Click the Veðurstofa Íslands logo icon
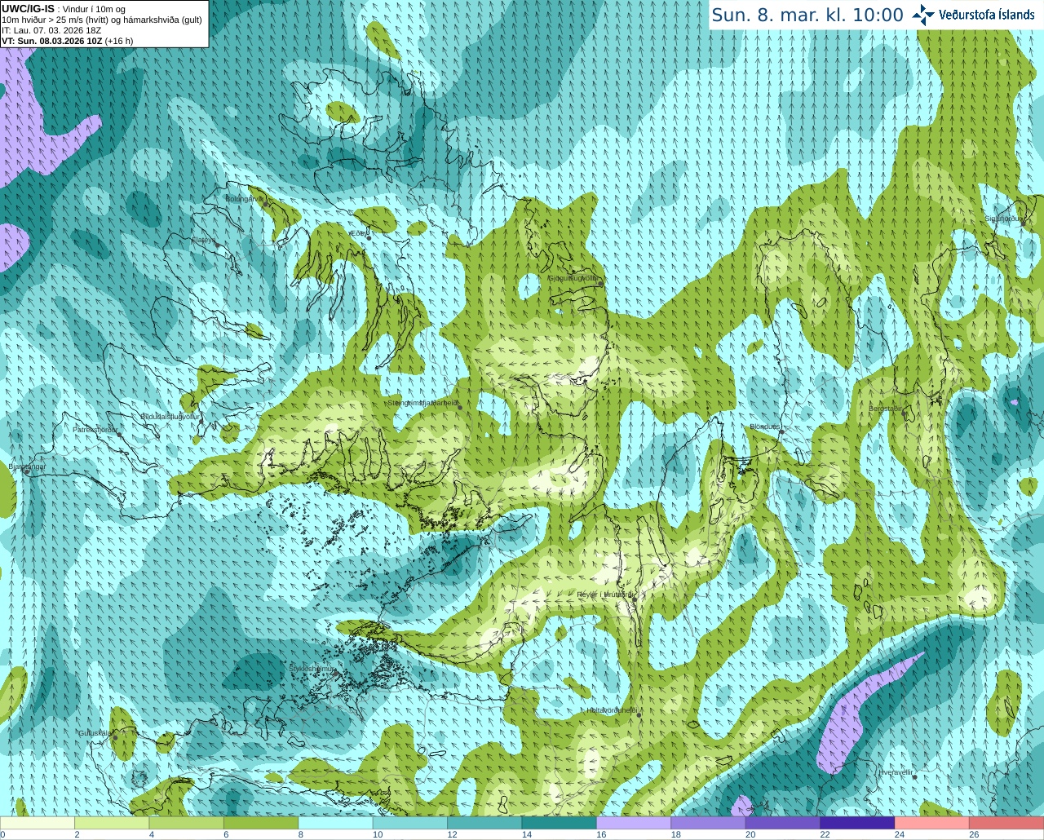The image size is (1044, 840). (923, 15)
